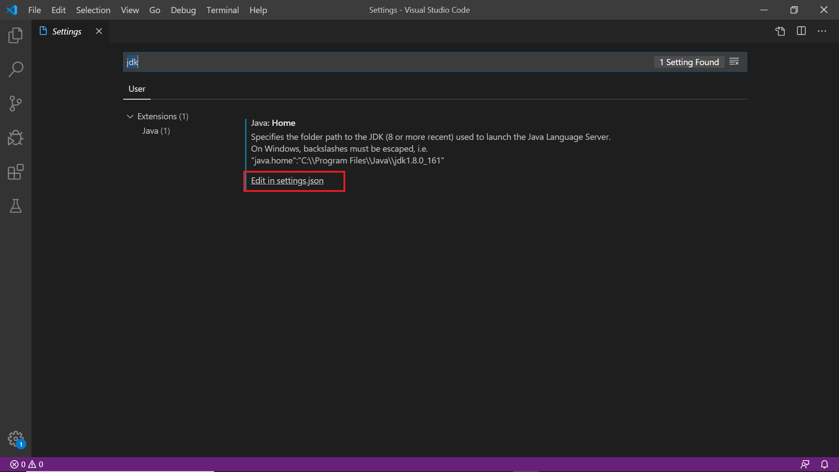Screen dimensions: 839x472
Task: Click the errors and warnings status item
Action: click(x=26, y=464)
